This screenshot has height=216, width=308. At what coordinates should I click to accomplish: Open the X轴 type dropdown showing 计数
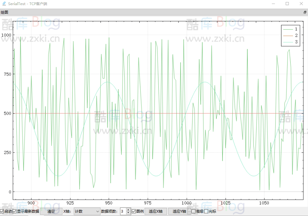87,211
